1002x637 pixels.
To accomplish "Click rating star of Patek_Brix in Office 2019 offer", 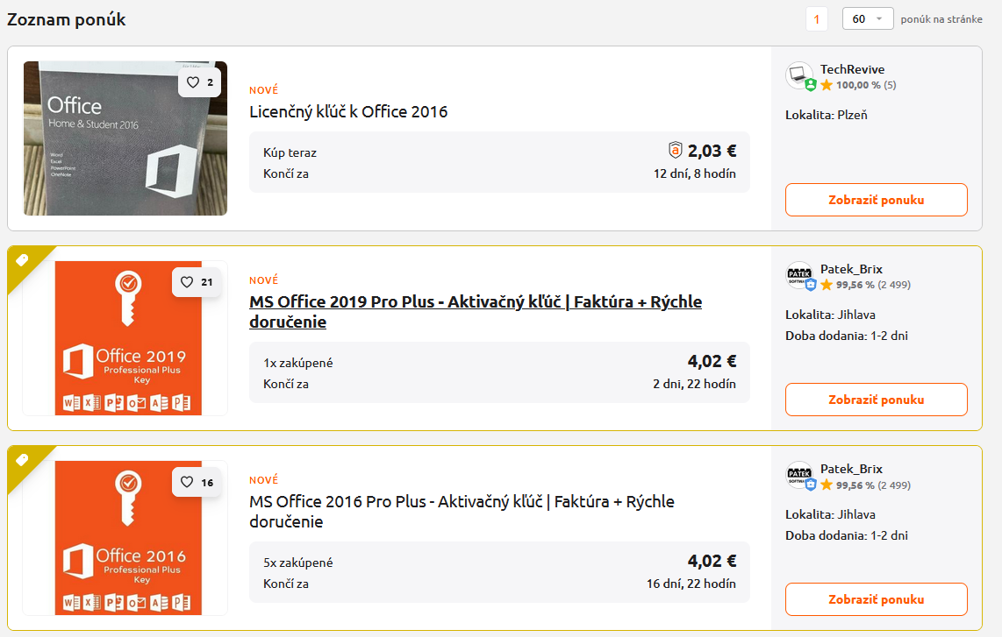I will (x=827, y=285).
